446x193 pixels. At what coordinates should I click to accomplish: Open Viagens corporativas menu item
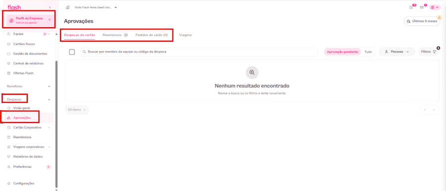29,147
